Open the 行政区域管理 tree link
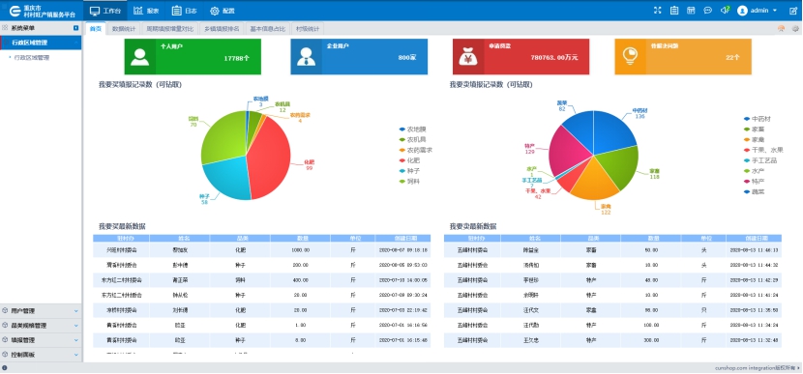This screenshot has width=803, height=374. 32,58
